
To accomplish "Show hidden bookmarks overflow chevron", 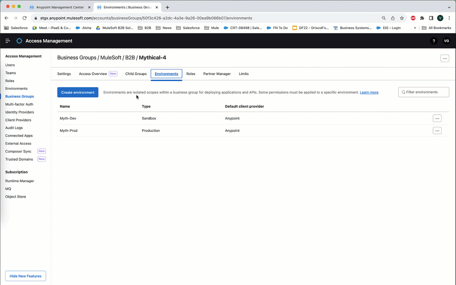I will [x=415, y=28].
